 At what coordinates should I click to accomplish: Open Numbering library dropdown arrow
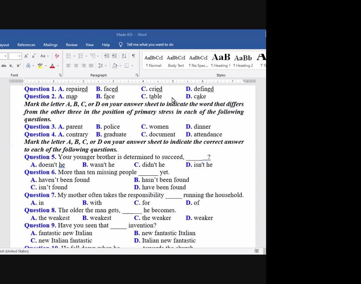coord(86,56)
